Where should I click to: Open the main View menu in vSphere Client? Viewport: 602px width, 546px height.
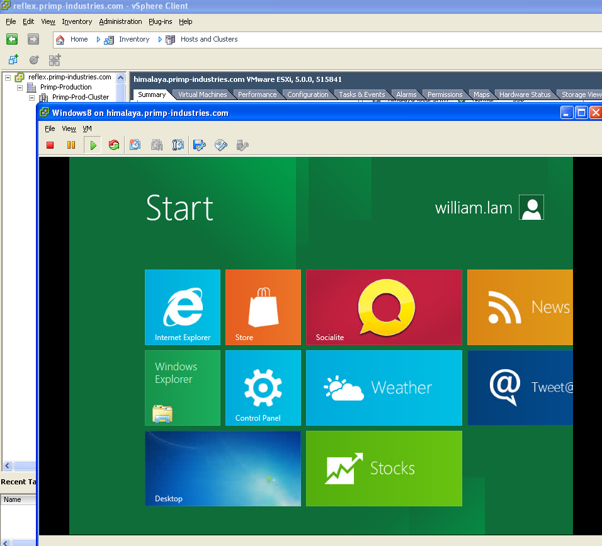pyautogui.click(x=48, y=21)
